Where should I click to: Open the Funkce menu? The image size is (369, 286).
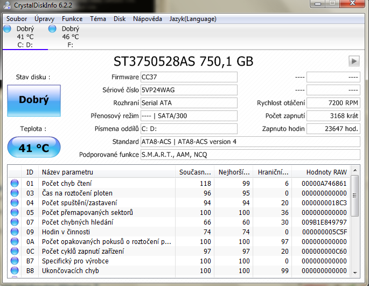click(72, 19)
